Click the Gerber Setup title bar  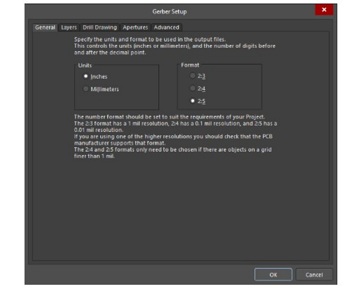point(170,11)
